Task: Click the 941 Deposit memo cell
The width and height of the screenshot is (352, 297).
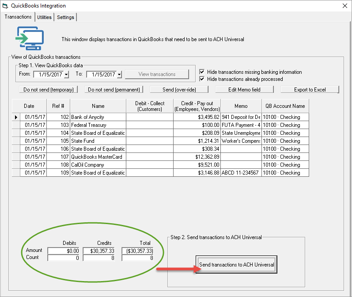Action: pos(241,117)
